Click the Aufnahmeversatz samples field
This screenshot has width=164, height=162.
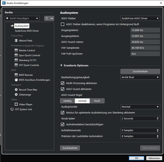point(140,130)
